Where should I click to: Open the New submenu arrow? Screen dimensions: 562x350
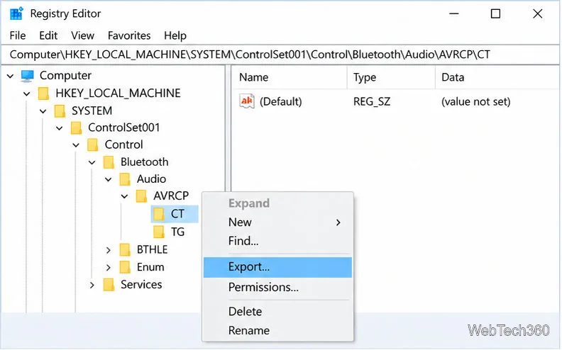(338, 222)
